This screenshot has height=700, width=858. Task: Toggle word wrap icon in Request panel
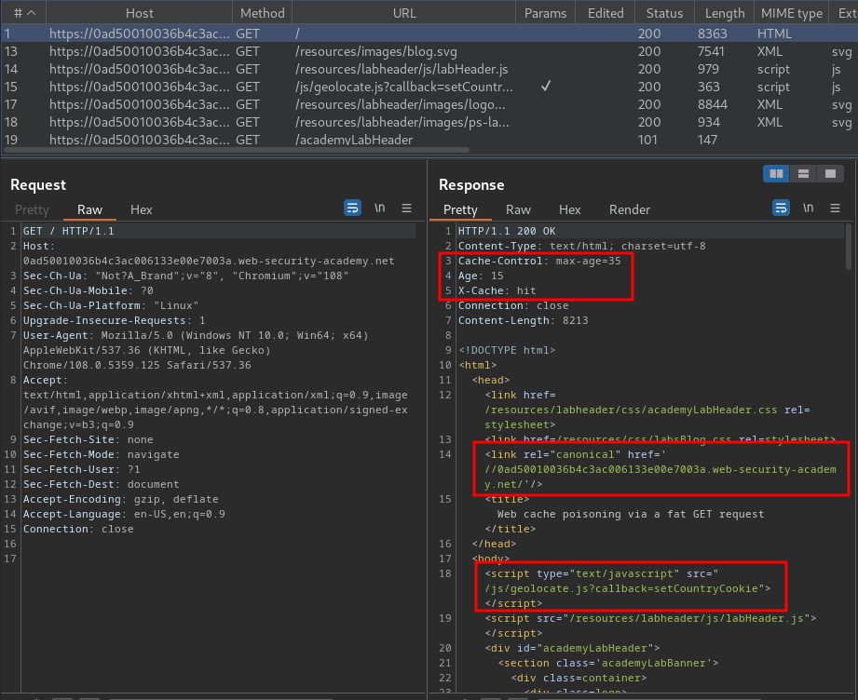(x=352, y=208)
